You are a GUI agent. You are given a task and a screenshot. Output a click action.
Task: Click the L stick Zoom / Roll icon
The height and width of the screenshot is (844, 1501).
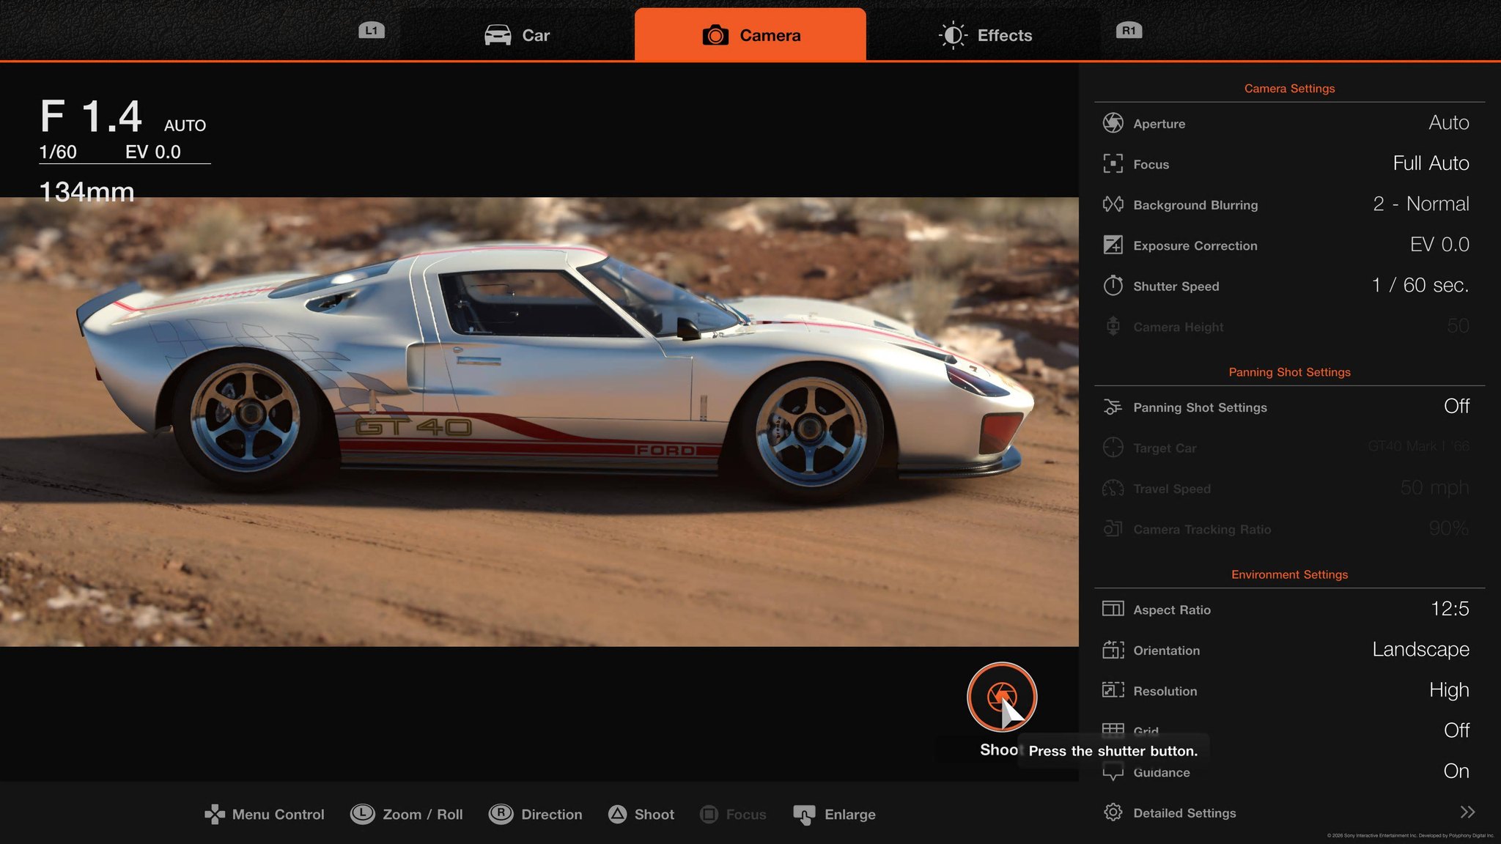[362, 814]
